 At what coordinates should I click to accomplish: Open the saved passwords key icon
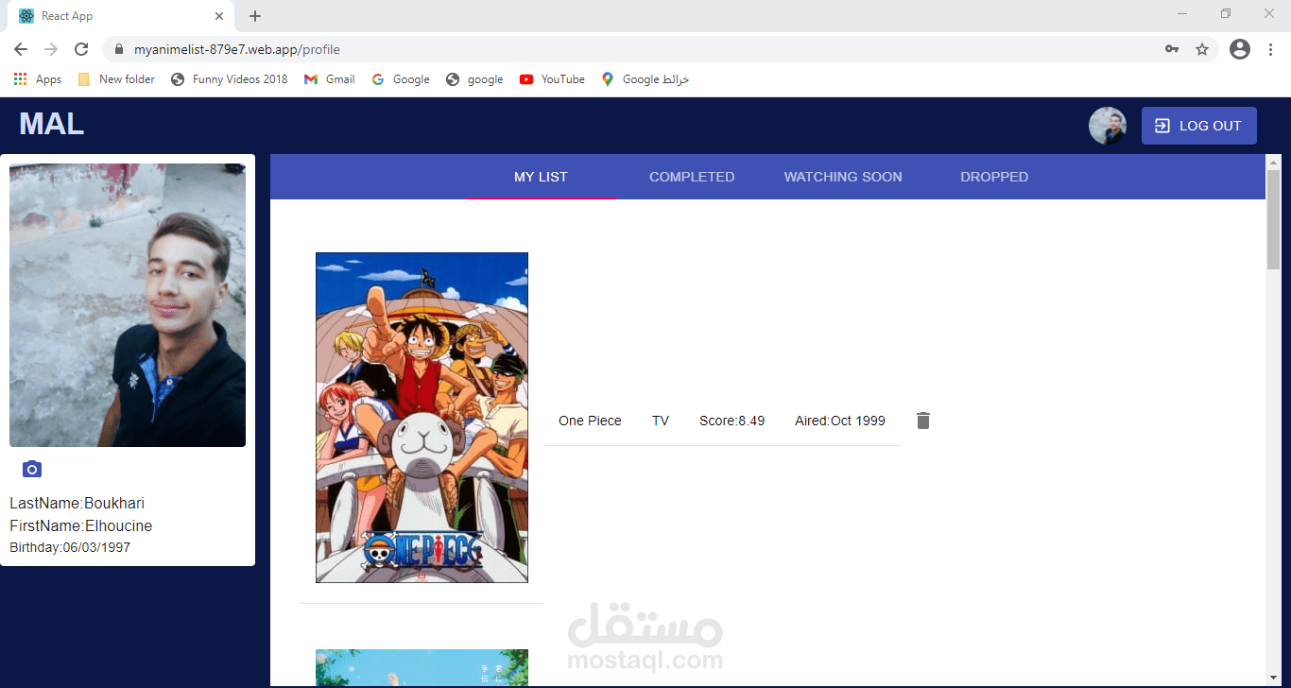(1172, 49)
